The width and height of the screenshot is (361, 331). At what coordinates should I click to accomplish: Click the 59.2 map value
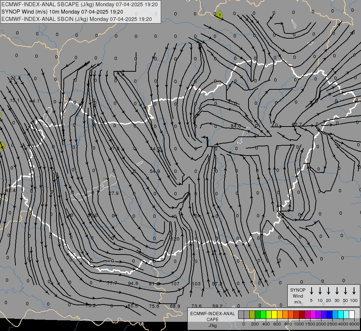[x=217, y=306]
